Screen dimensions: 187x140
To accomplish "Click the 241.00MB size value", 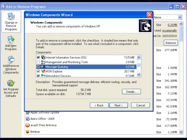I will tap(171, 80).
